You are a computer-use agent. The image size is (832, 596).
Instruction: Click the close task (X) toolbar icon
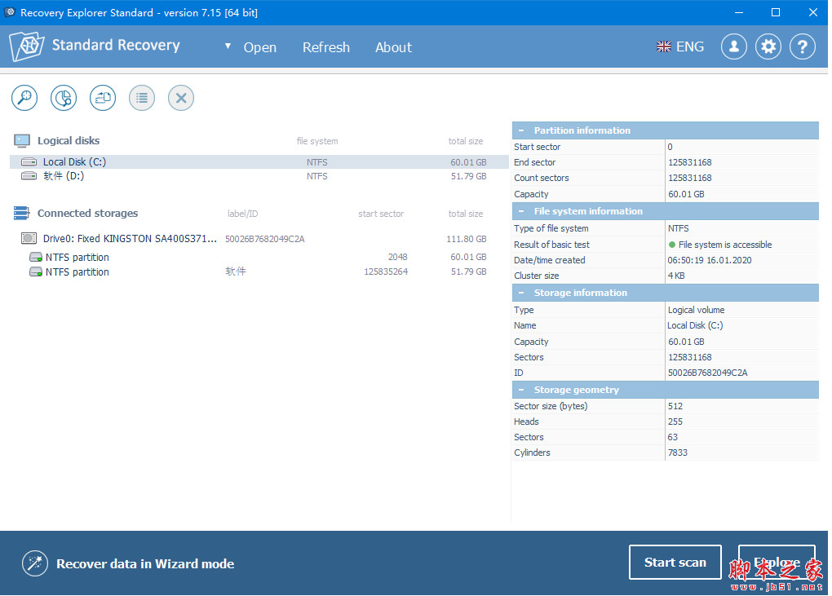[x=180, y=97]
